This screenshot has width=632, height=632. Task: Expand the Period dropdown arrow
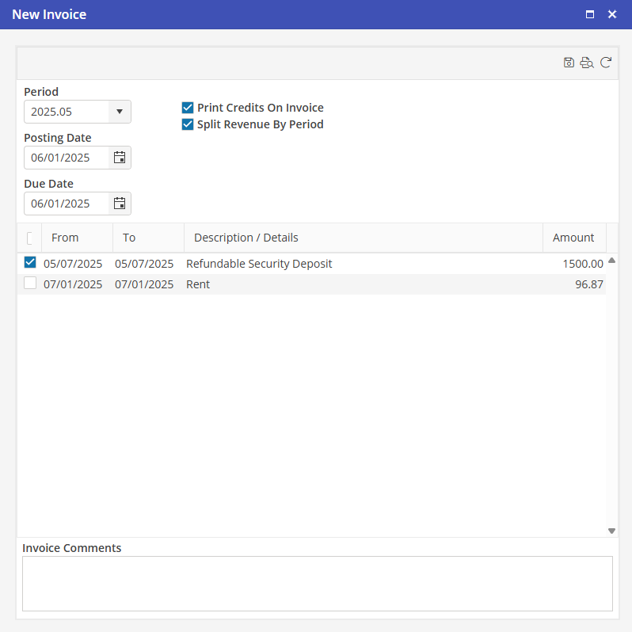pyautogui.click(x=120, y=112)
